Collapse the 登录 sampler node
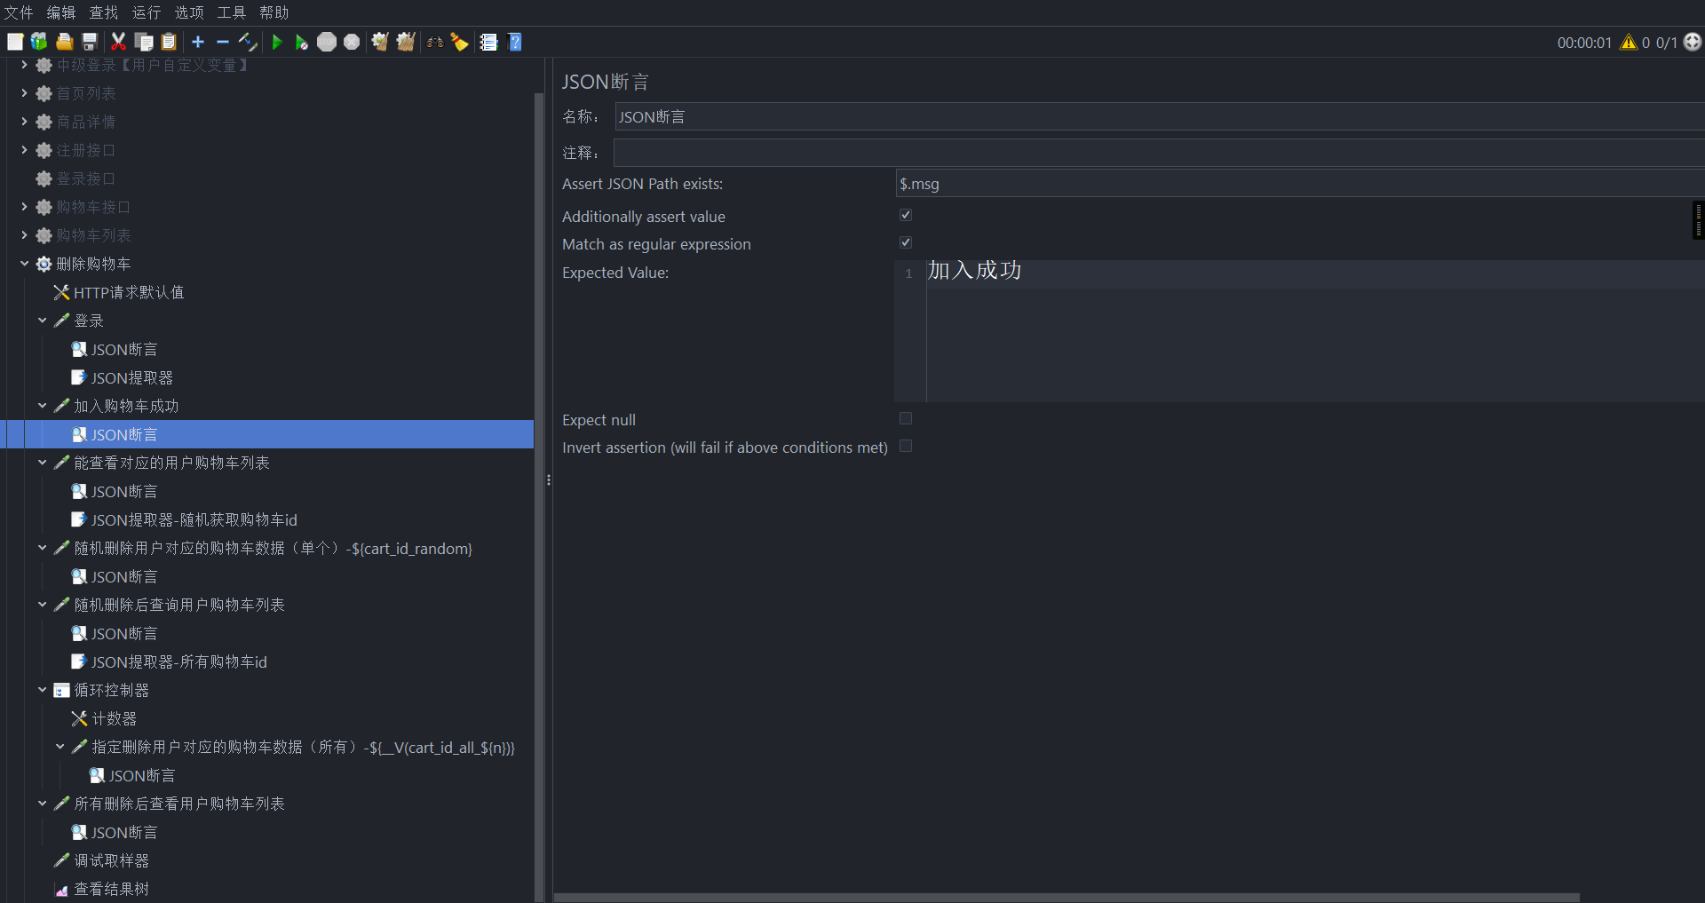This screenshot has width=1705, height=903. (42, 321)
